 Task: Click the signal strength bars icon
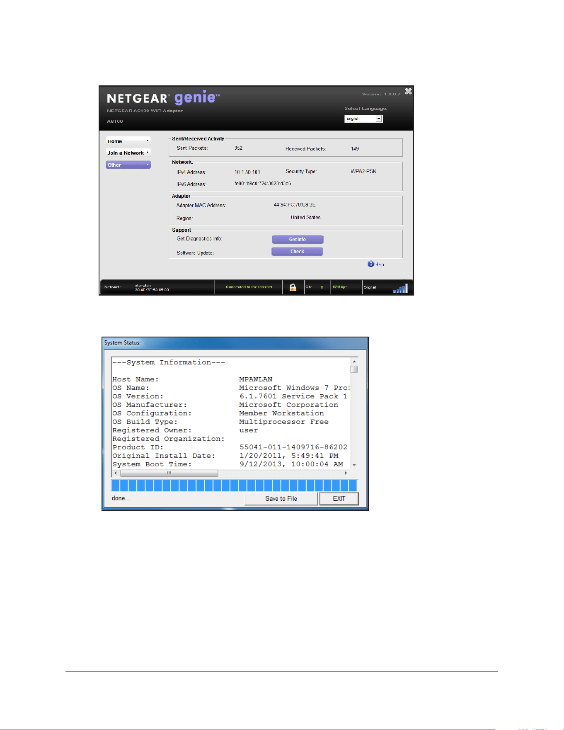click(400, 289)
